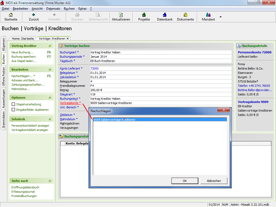
Task: Open the dropdown arrow beside Mandant
Action: tap(220, 17)
